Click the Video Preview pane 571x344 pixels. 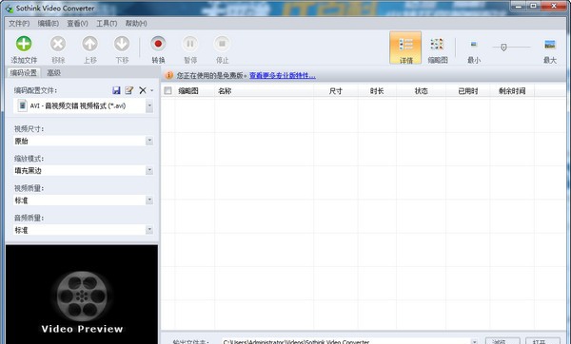tap(82, 295)
